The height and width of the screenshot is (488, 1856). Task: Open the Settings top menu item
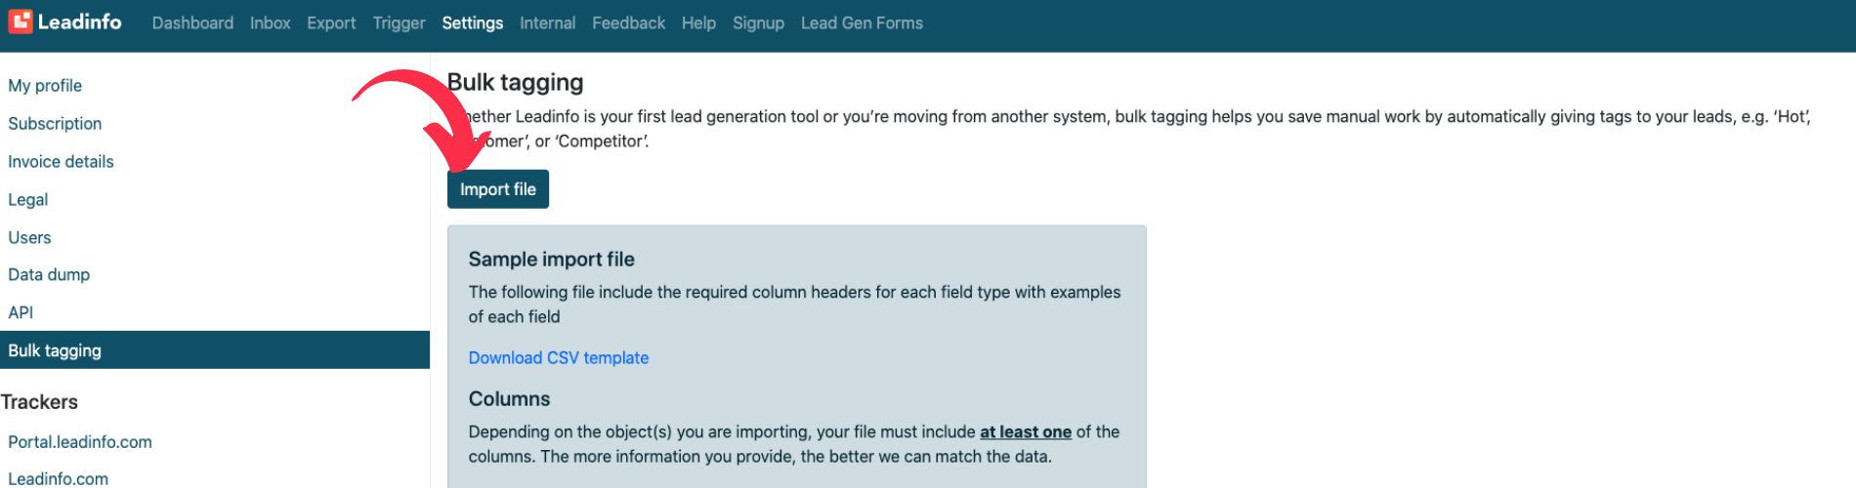pos(472,22)
